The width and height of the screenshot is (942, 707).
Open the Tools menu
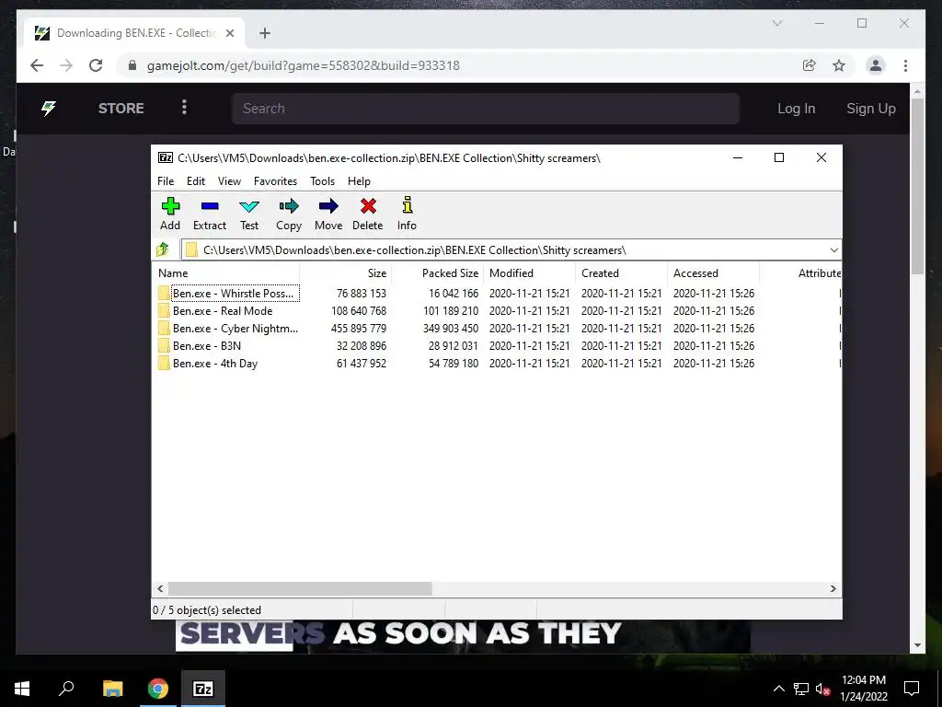click(323, 181)
